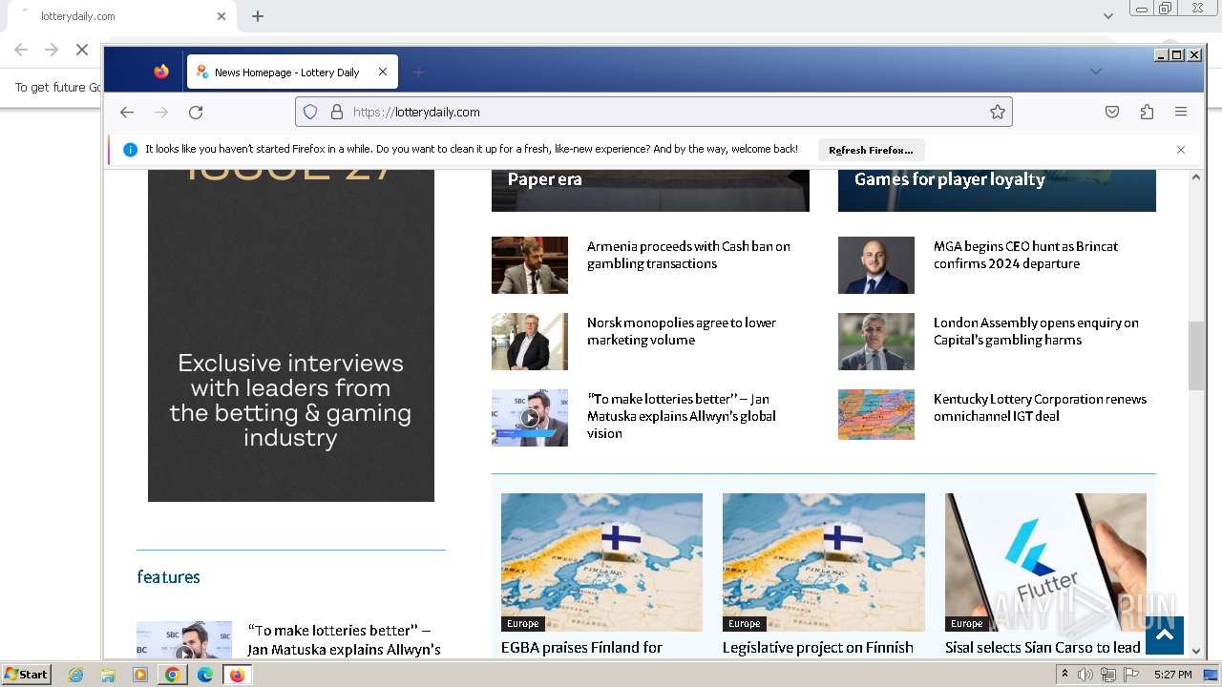Open the features list Jan Matuska article title
Screen dimensions: 1222x687
click(x=344, y=640)
